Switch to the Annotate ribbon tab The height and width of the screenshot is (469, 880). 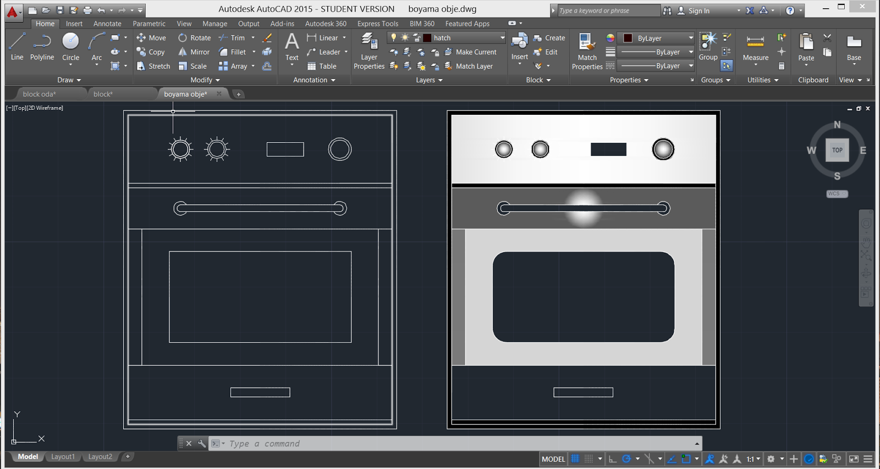[107, 24]
